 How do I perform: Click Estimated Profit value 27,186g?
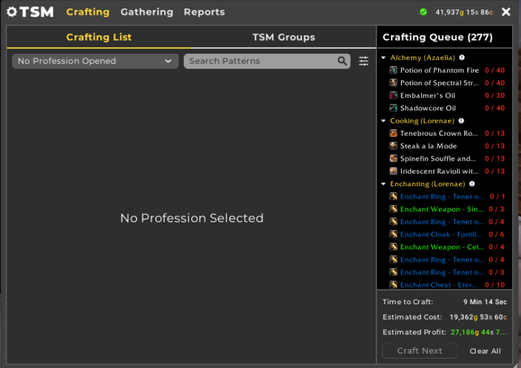(479, 332)
